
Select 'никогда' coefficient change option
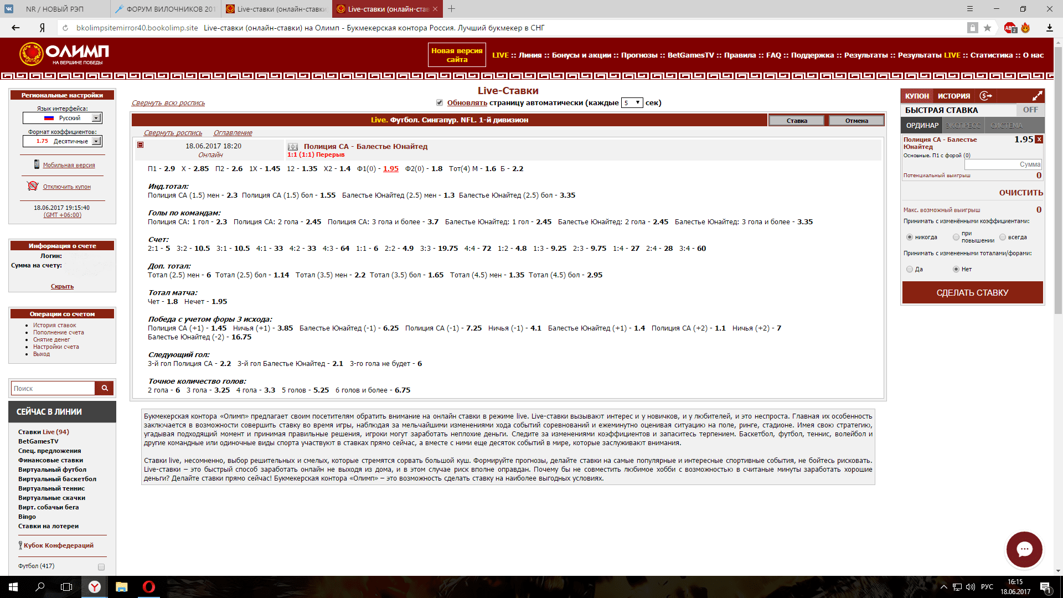[909, 237]
